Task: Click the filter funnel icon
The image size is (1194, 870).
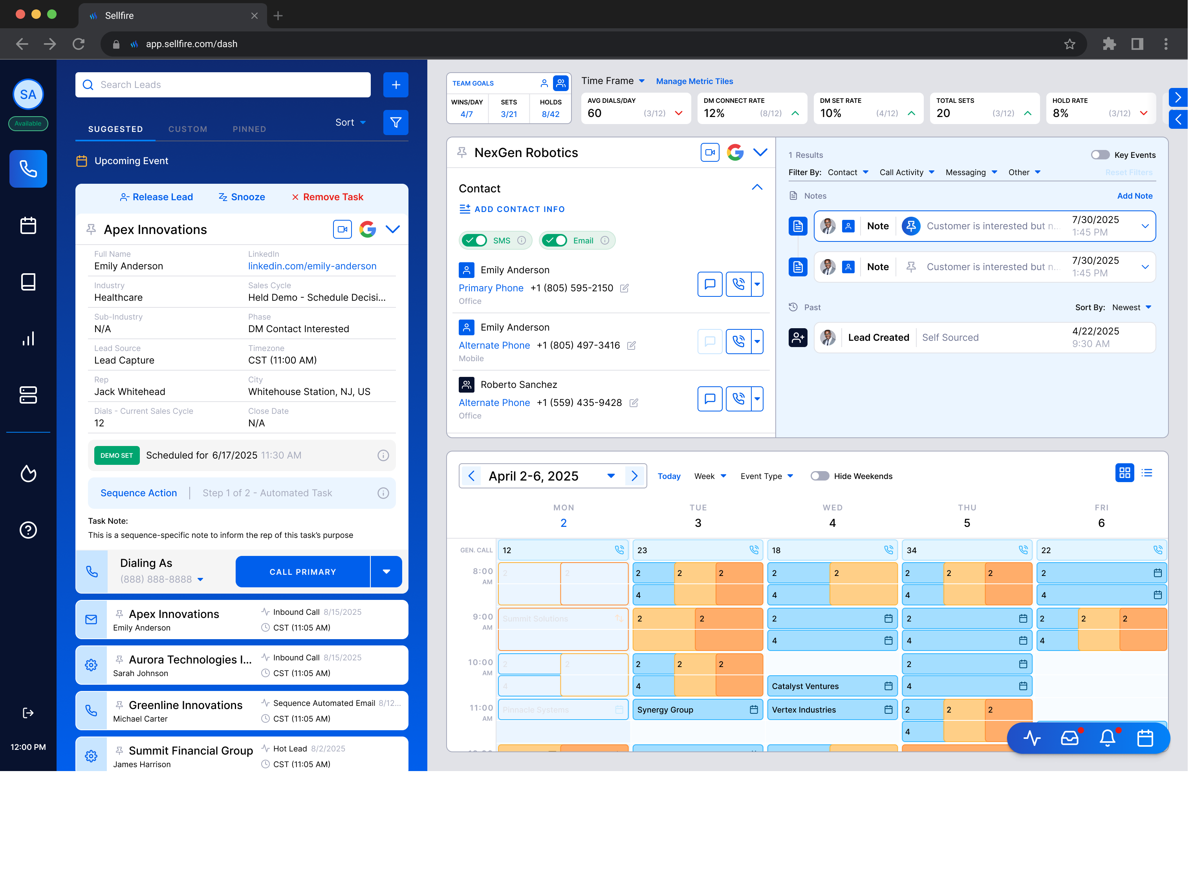Action: [x=395, y=122]
